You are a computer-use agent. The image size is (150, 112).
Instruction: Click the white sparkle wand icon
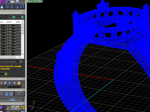[x=12, y=2]
